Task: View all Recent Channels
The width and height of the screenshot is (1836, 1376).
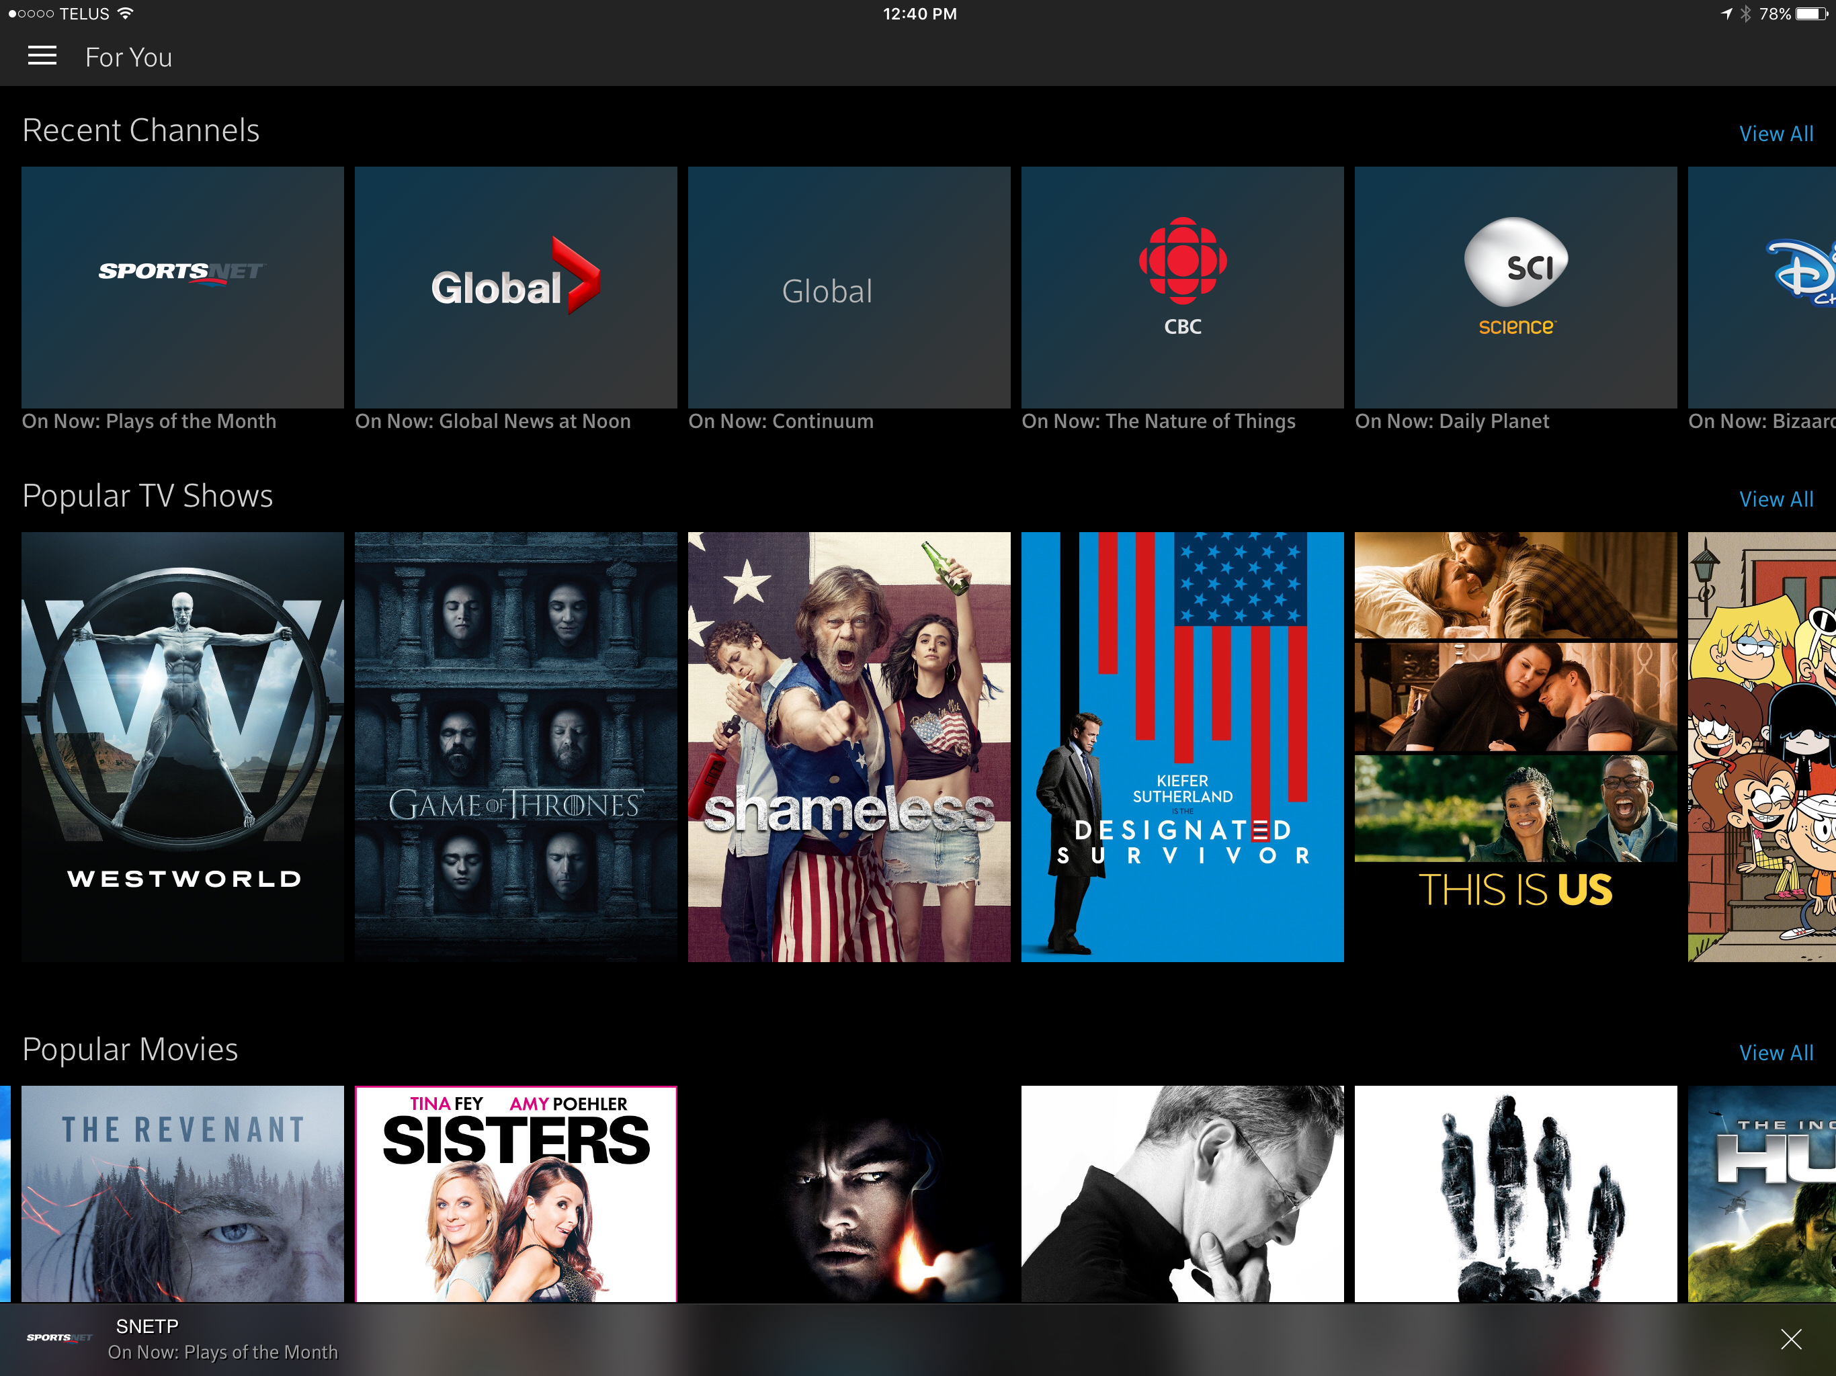Action: pyautogui.click(x=1776, y=134)
